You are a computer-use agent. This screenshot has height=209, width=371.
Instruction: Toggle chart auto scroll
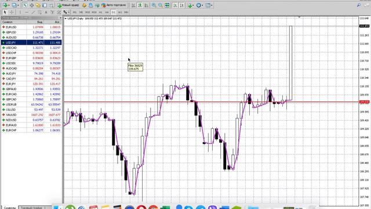point(175,5)
